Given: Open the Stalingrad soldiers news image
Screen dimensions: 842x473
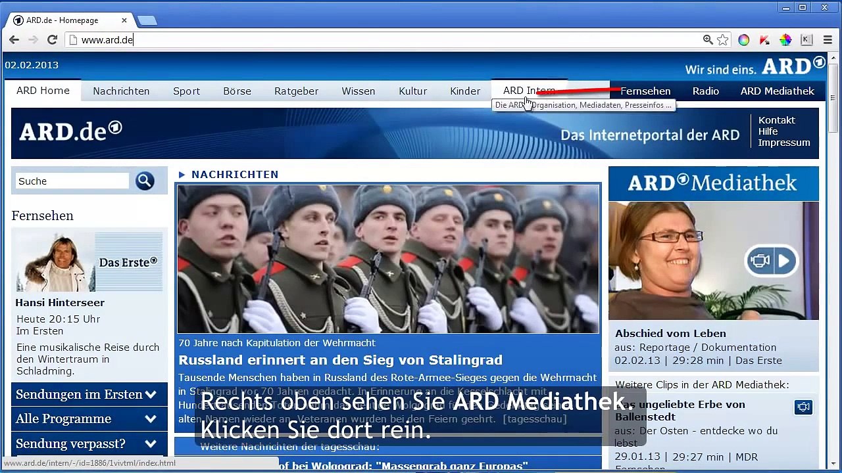Looking at the screenshot, I should (388, 259).
